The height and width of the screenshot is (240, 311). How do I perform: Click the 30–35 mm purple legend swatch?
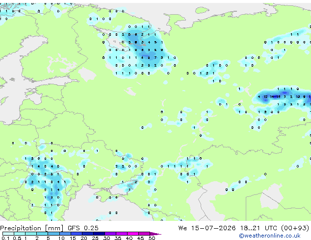click(110, 234)
